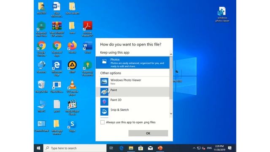This screenshot has height=152, width=270.
Task: Select the VLC media player shortcut
Action: [72, 88]
